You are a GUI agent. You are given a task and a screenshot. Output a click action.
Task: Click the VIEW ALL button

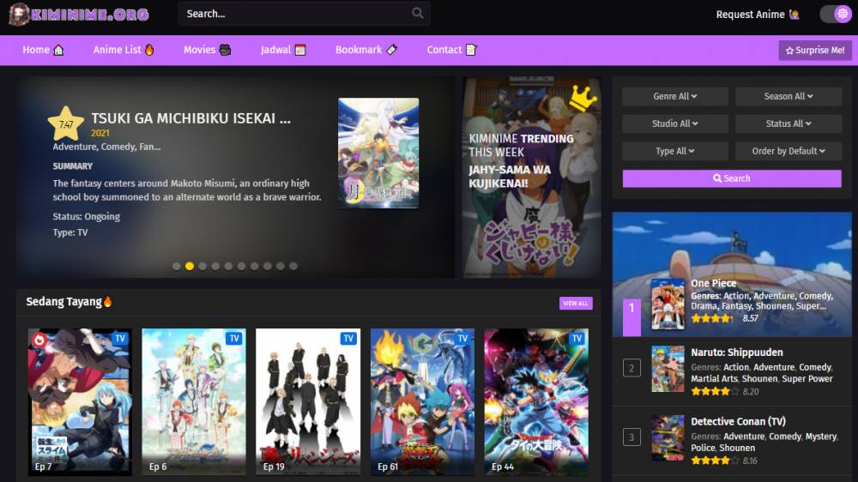(576, 303)
